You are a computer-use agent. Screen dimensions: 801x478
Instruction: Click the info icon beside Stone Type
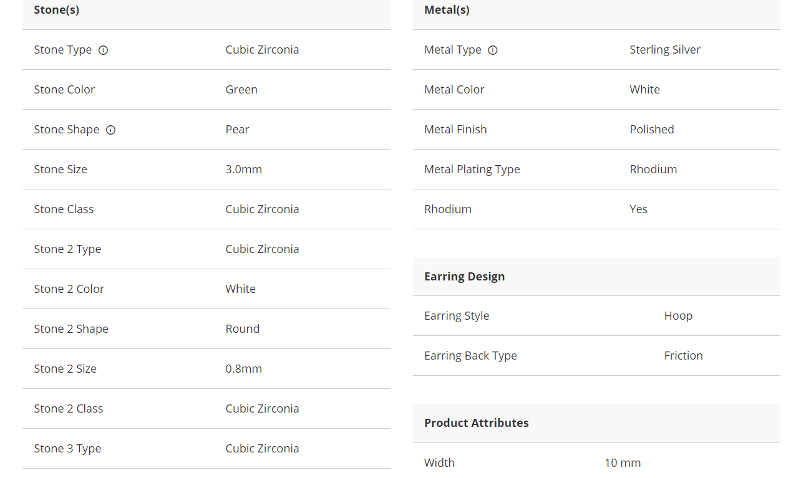point(104,50)
